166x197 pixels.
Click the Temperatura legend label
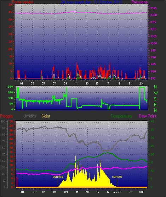(x=121, y=116)
